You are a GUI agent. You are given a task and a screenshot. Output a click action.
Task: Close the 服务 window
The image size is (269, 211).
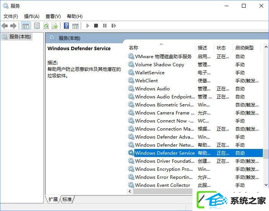(x=261, y=6)
